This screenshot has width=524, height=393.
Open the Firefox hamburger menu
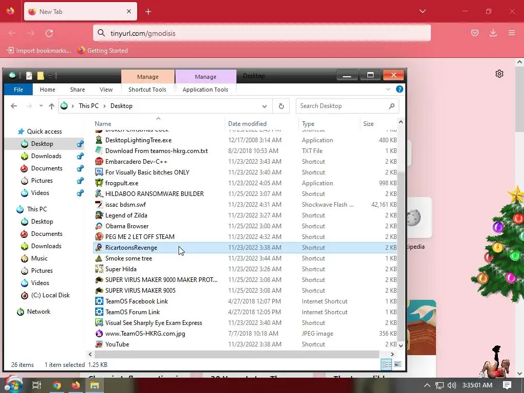(511, 33)
